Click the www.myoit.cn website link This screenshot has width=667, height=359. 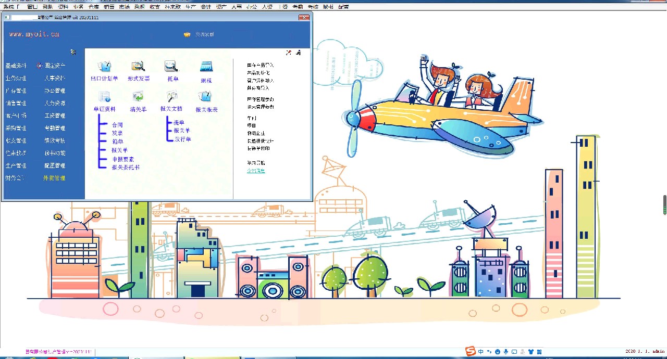click(x=34, y=34)
